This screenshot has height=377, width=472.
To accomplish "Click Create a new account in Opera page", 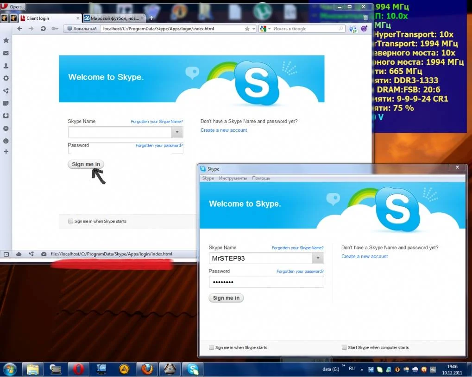I will click(224, 130).
